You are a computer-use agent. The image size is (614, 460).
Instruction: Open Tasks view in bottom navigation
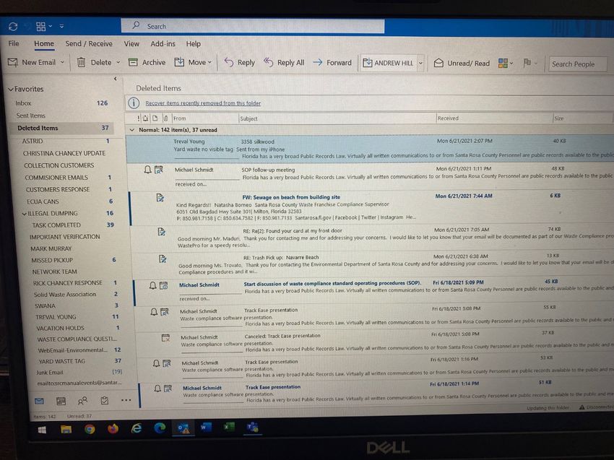105,401
